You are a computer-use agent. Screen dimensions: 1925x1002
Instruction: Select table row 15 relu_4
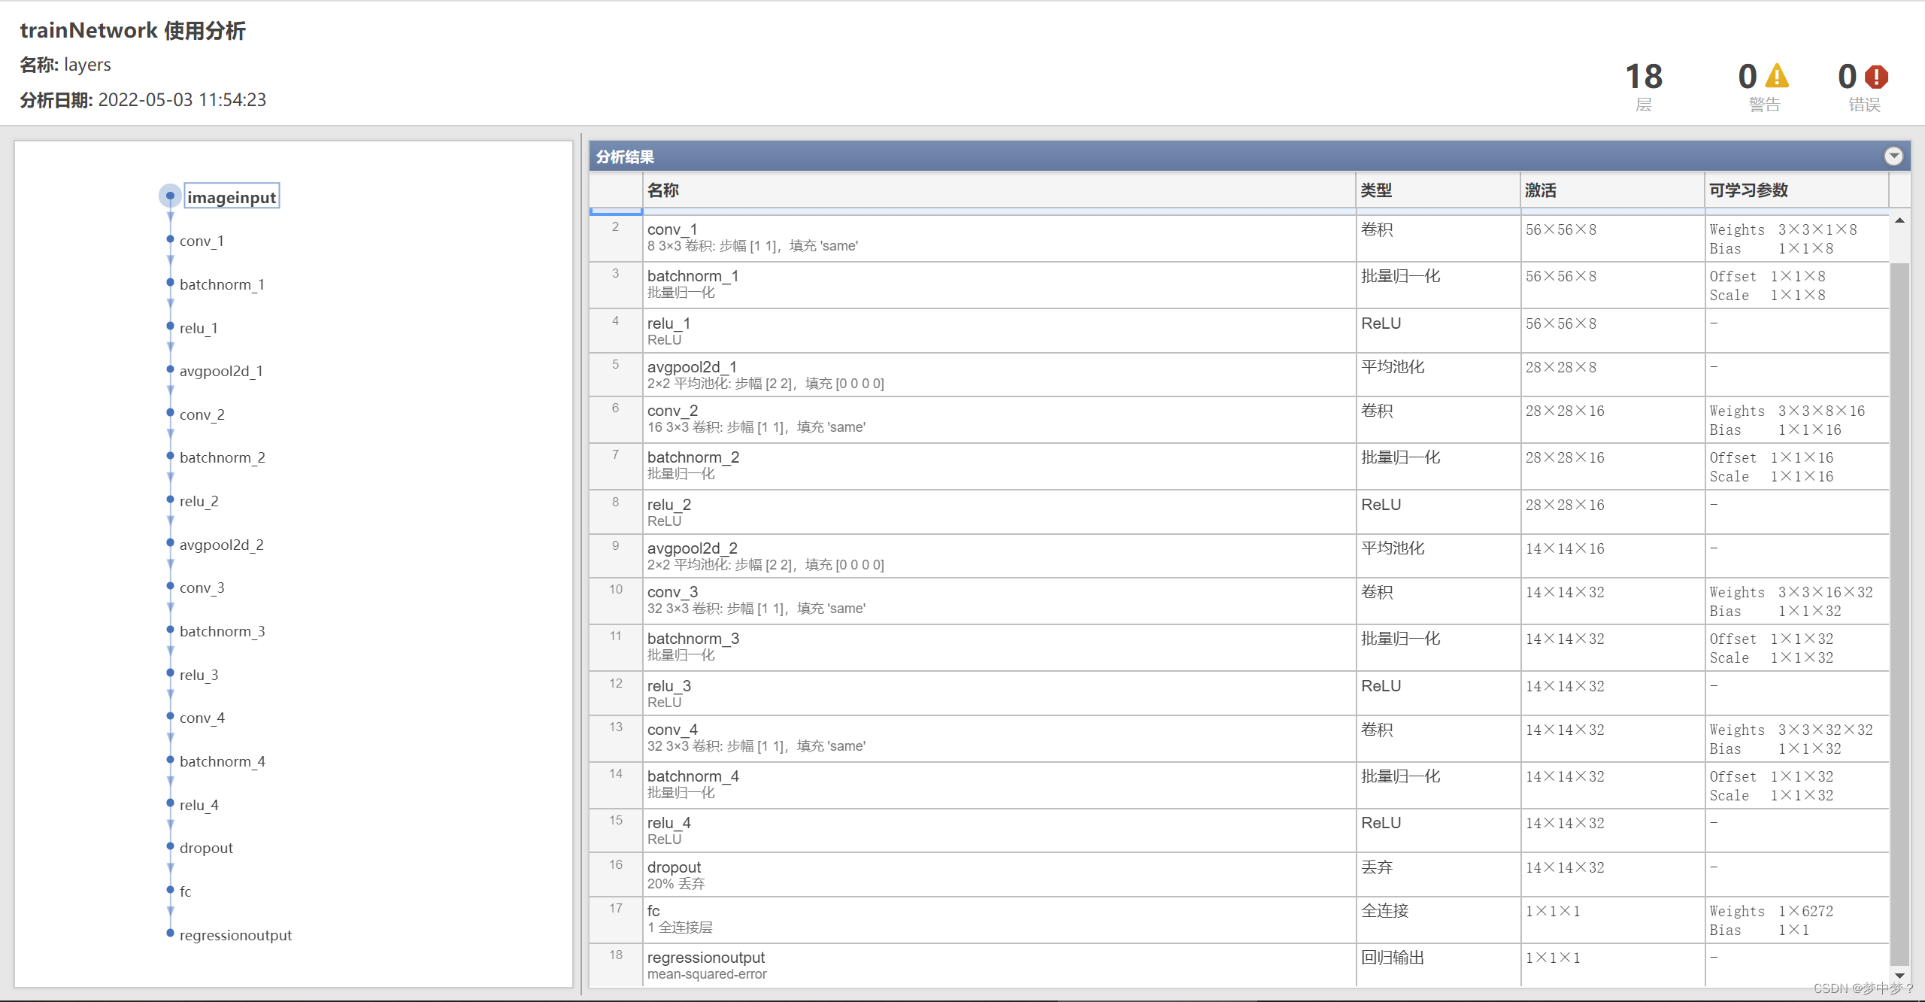point(1239,830)
